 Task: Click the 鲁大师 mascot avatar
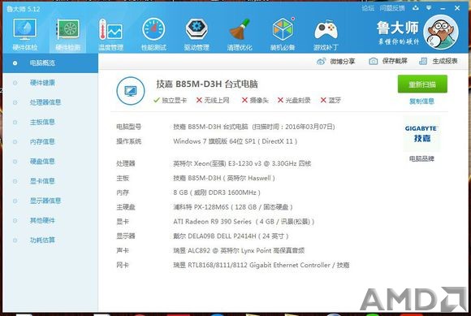click(441, 32)
